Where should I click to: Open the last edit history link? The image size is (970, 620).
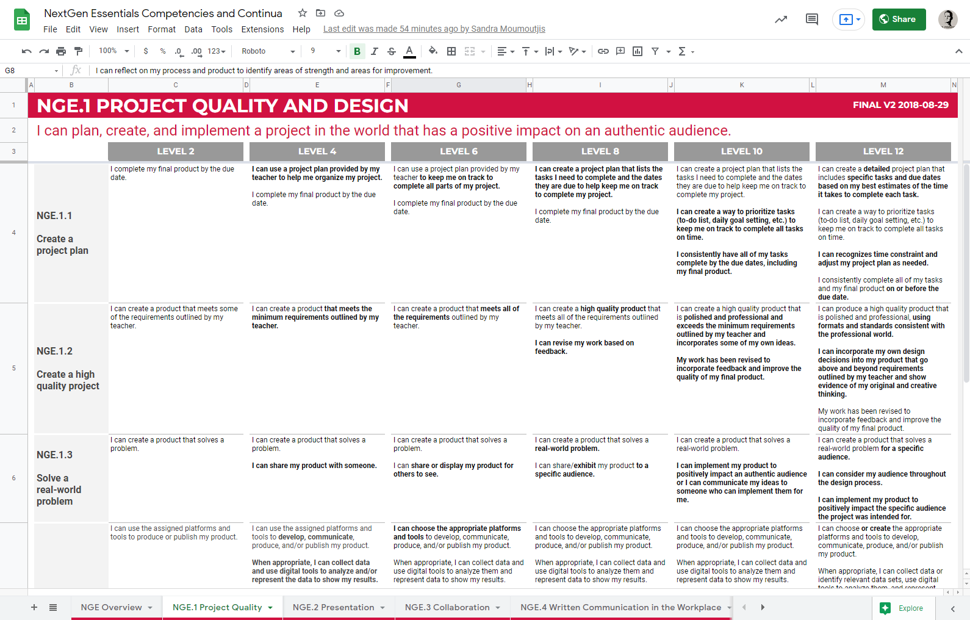[x=434, y=29]
